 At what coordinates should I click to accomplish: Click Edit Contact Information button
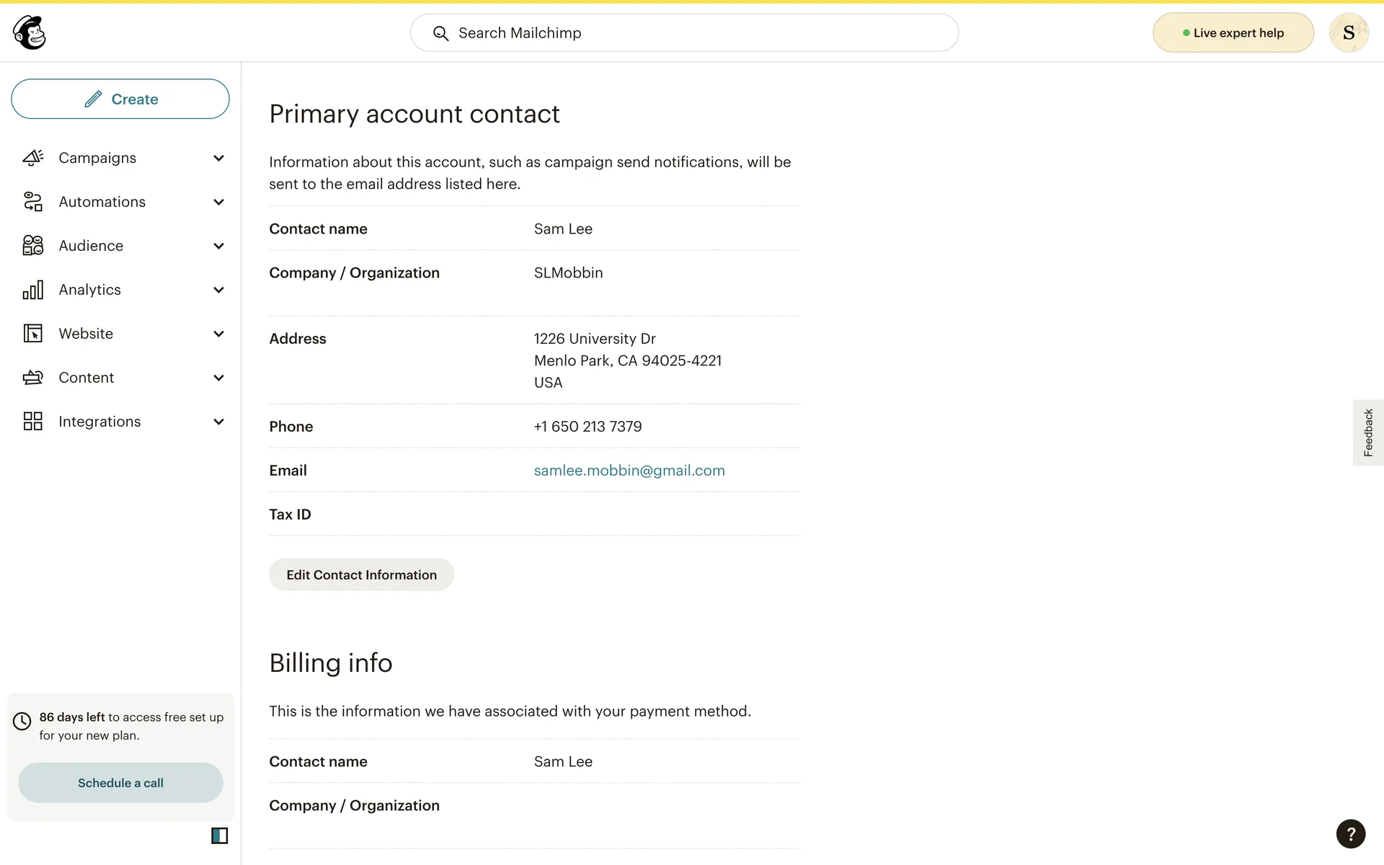[x=361, y=575]
